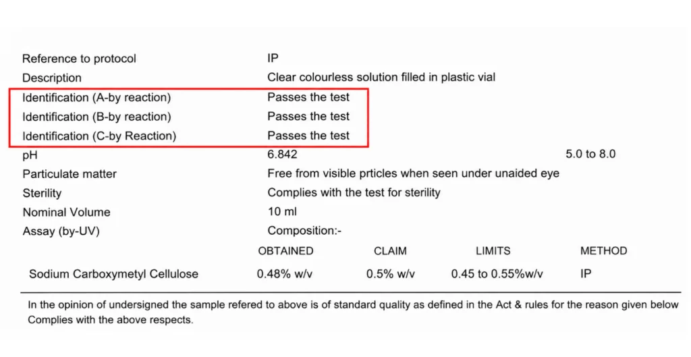The height and width of the screenshot is (357, 691).
Task: Select 'Sodium Carboxymetyl Cellulose' ingredient name
Action: point(113,274)
